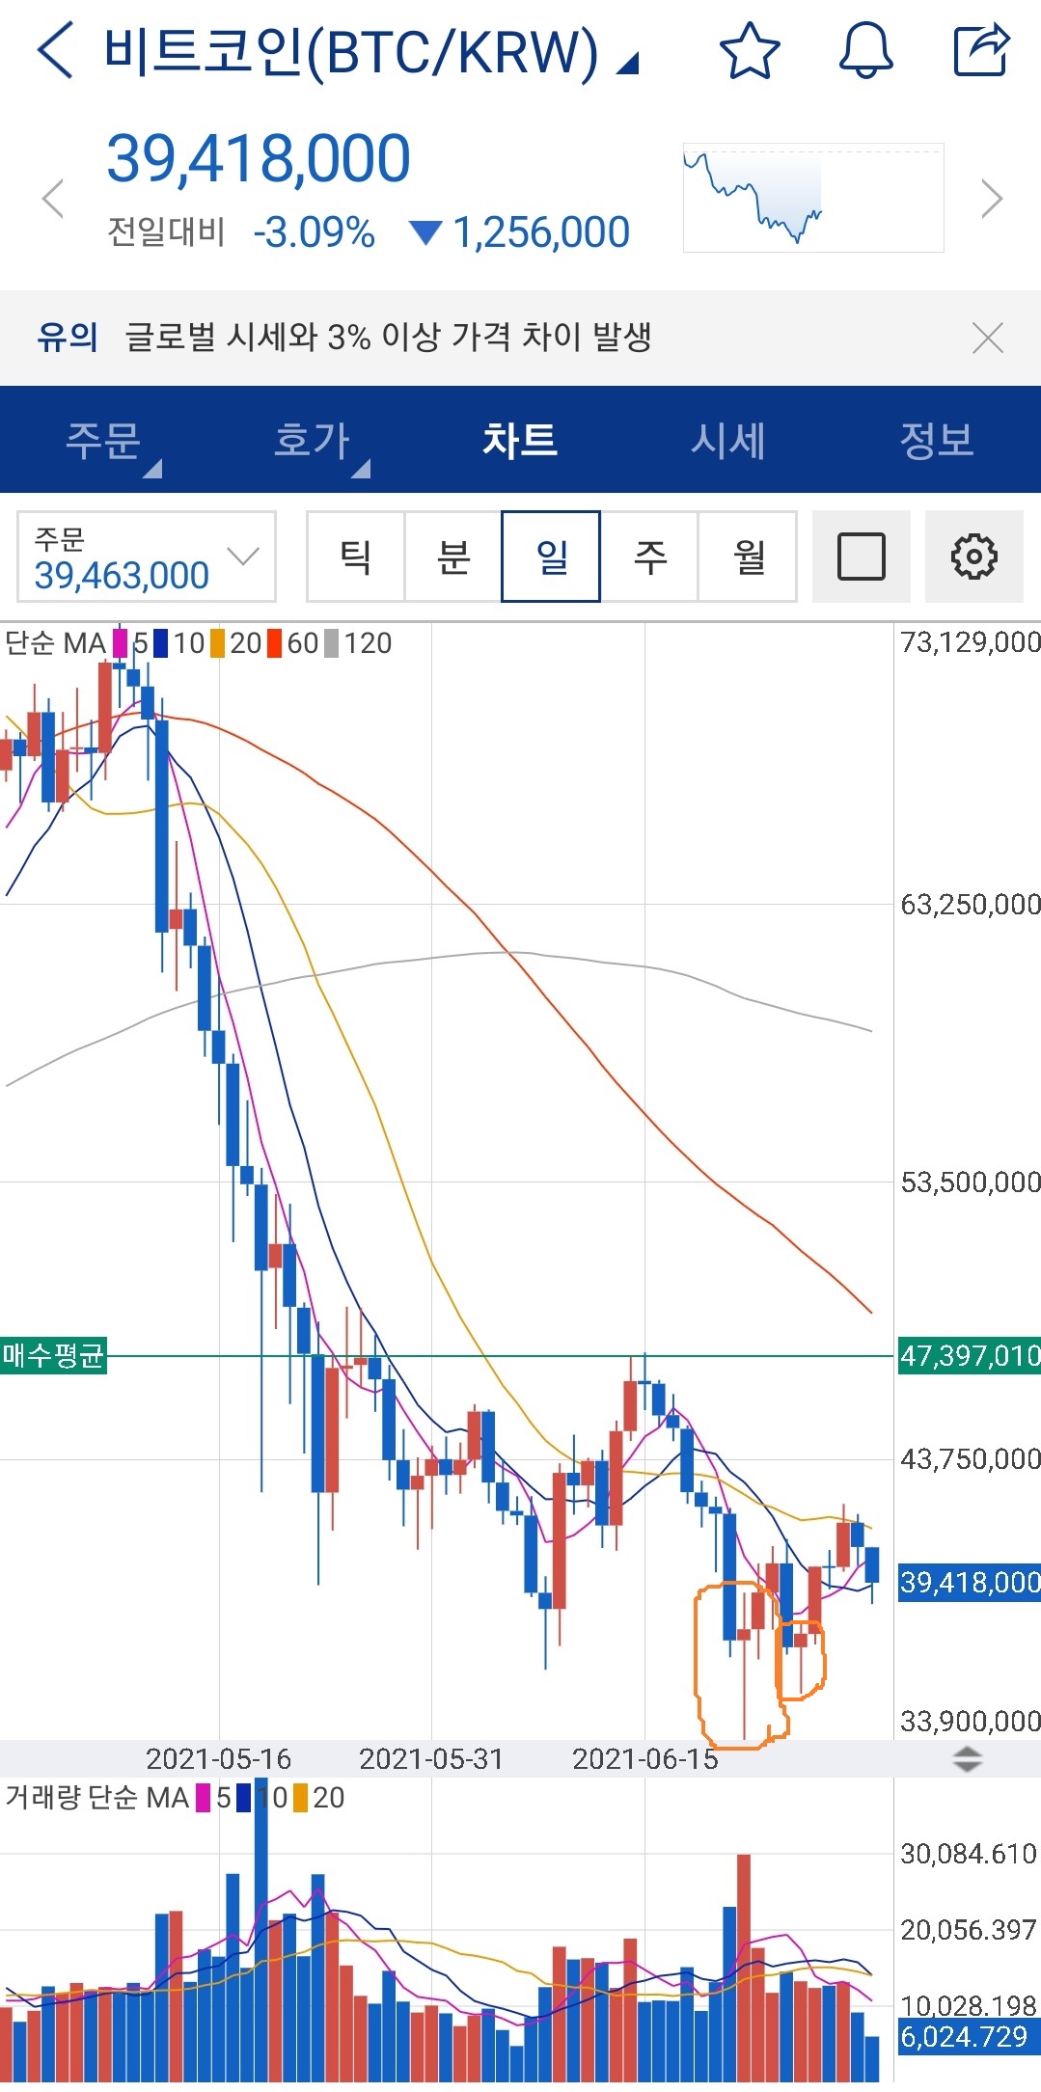Screen dimensions: 1041x2092
Task: Tap the 39,418,000 current price axis tag
Action: [x=970, y=1582]
